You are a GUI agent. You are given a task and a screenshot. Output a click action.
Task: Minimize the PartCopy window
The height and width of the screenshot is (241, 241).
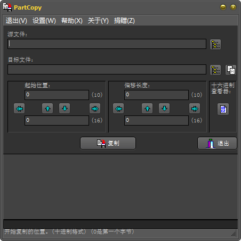(223, 7)
